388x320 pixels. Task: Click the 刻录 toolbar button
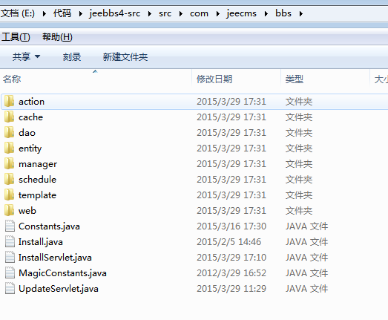(x=72, y=57)
